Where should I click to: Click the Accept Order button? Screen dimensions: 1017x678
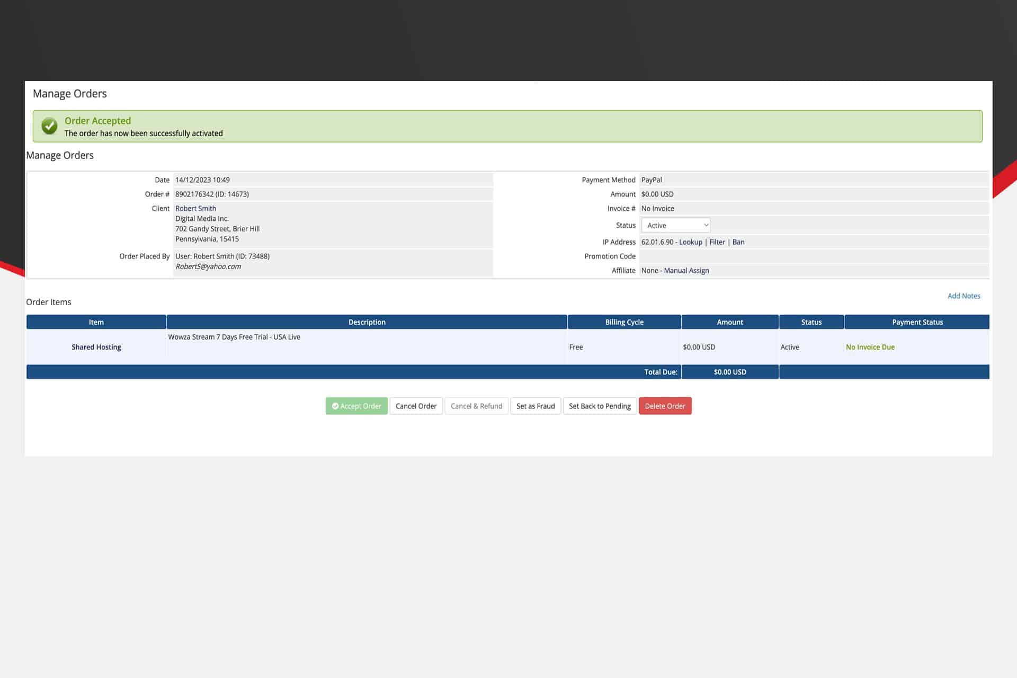click(356, 406)
